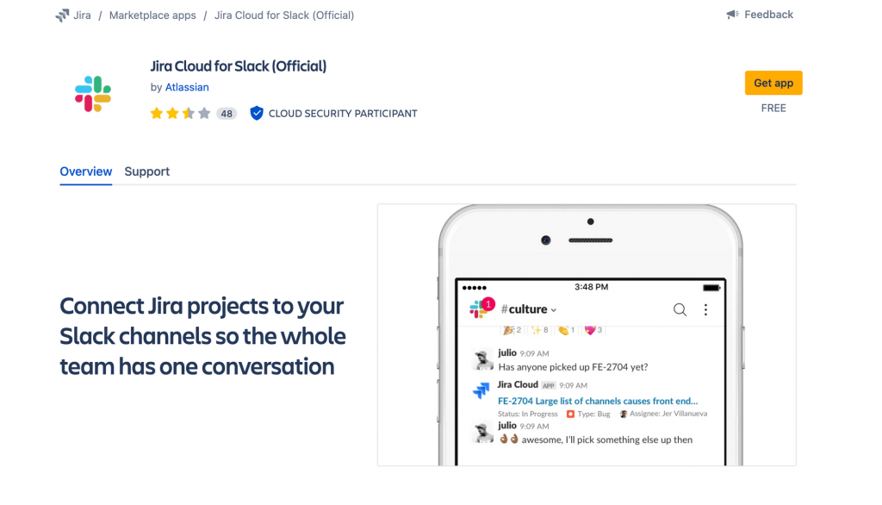This screenshot has height=505, width=882.
Task: Select the Overview tab
Action: [86, 171]
